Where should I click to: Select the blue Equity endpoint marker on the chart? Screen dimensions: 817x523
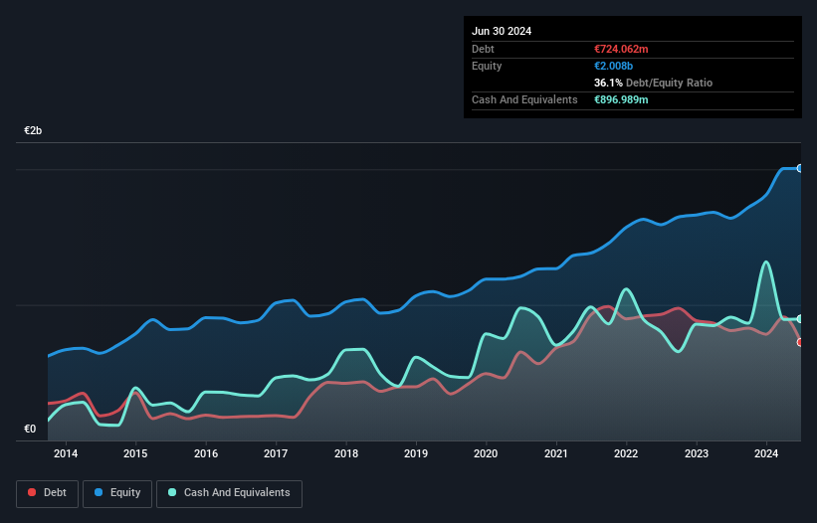(x=800, y=169)
